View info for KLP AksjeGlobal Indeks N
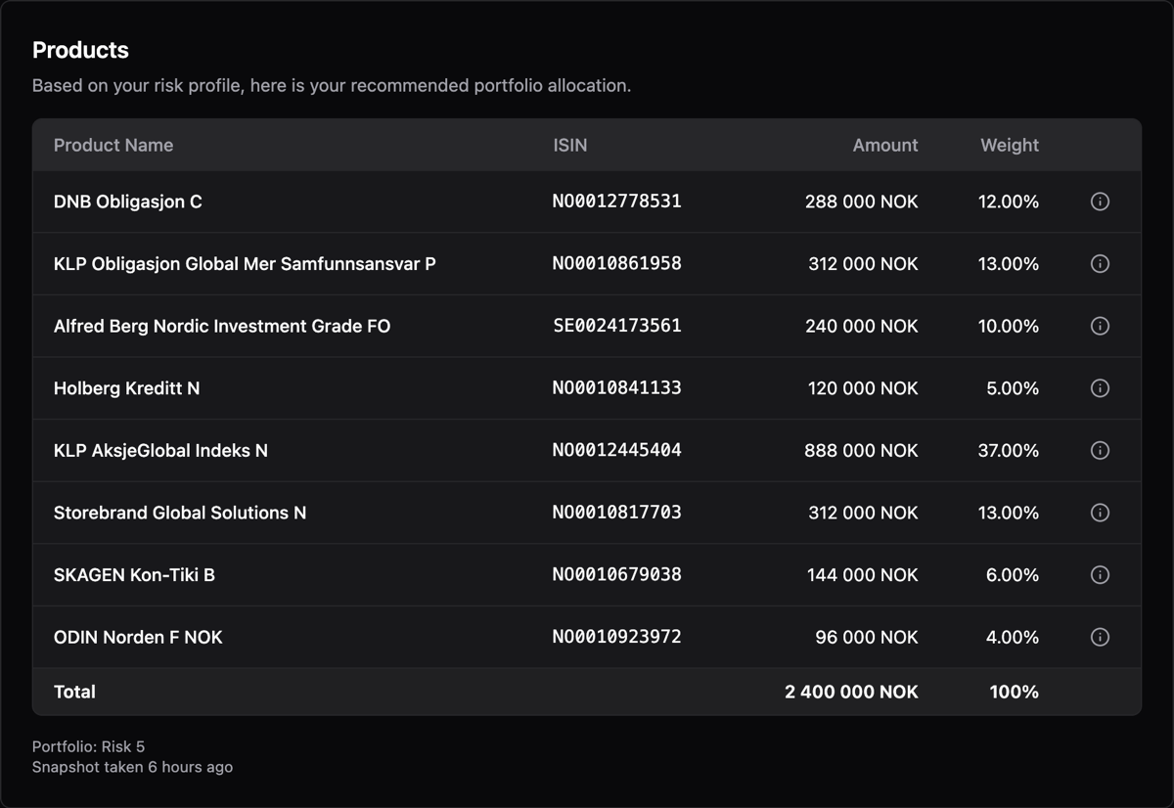1174x808 pixels. click(1100, 450)
